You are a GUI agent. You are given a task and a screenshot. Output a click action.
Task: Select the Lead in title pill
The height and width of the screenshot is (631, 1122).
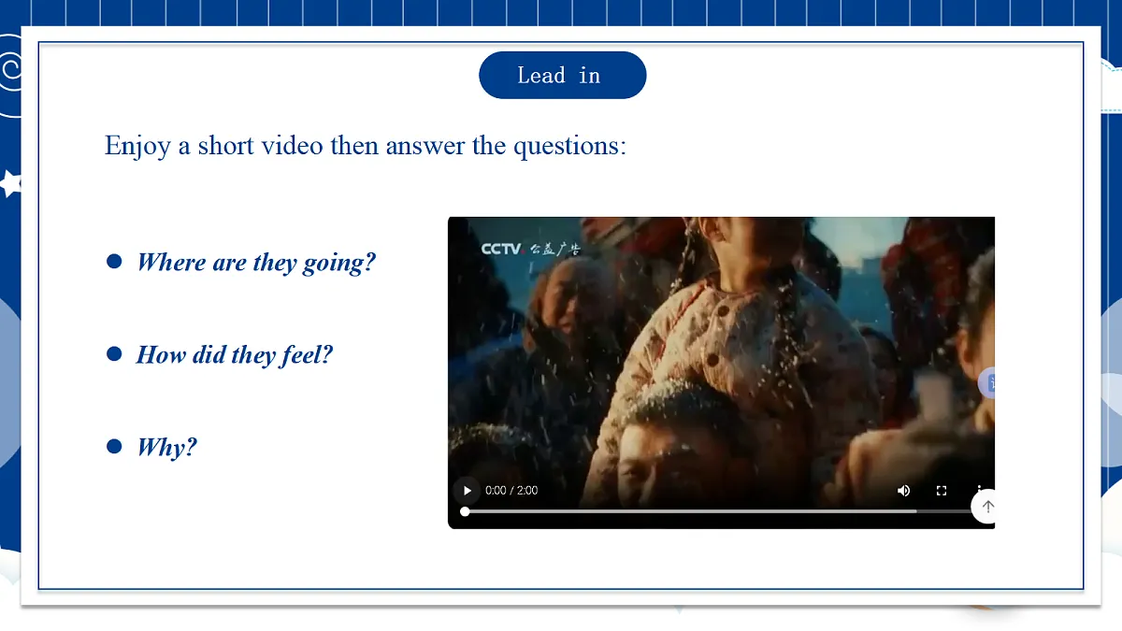pyautogui.click(x=562, y=75)
